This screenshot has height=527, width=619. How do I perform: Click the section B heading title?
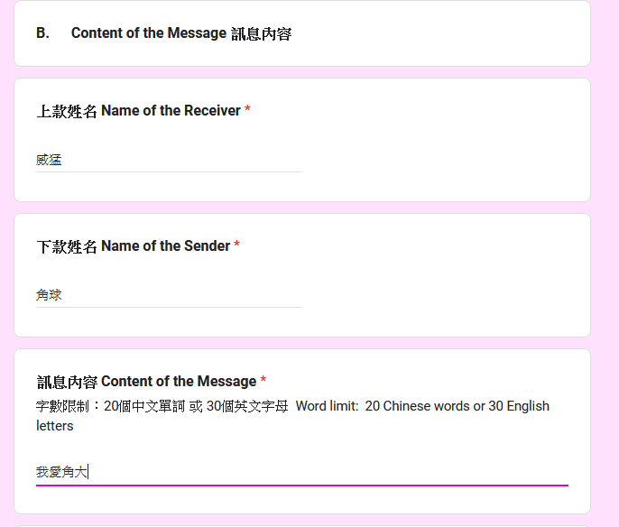(164, 33)
